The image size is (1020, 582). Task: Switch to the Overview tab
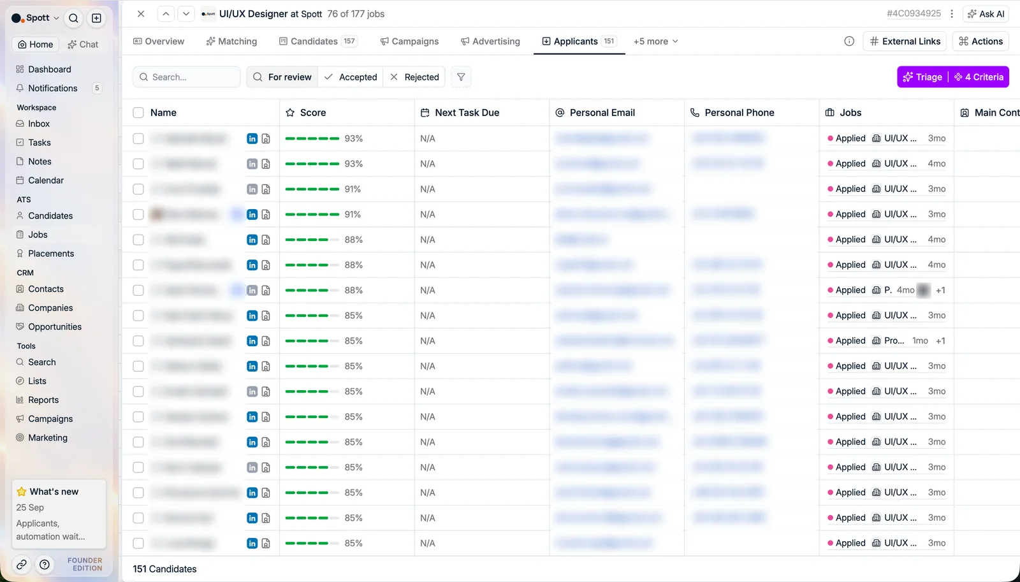point(159,41)
